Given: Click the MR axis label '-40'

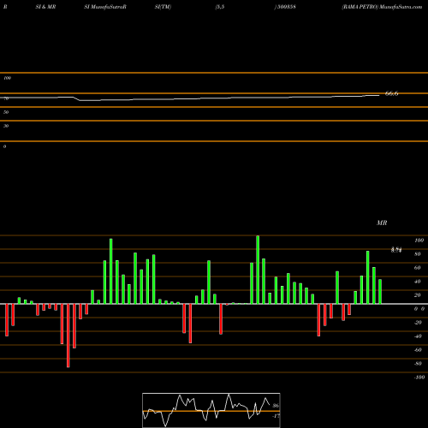Looking at the screenshot, I should pos(418,336).
